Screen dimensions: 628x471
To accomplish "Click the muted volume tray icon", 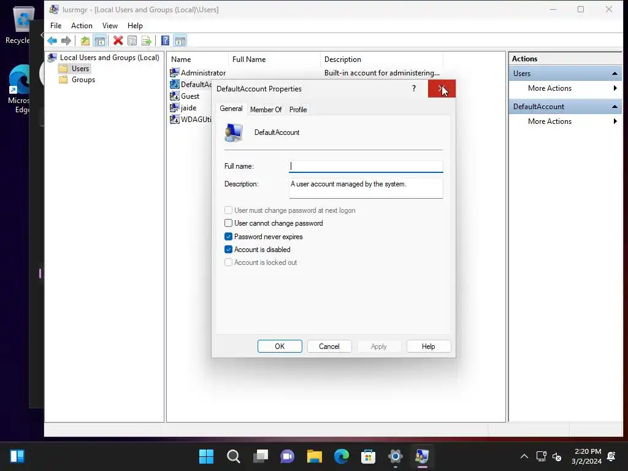I will pos(557,456).
